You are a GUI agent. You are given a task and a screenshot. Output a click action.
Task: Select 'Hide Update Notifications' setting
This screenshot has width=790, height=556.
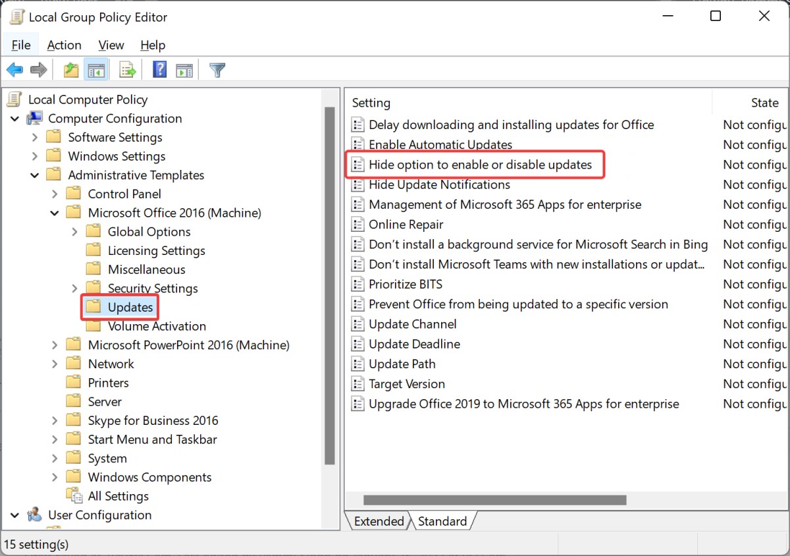pos(439,184)
